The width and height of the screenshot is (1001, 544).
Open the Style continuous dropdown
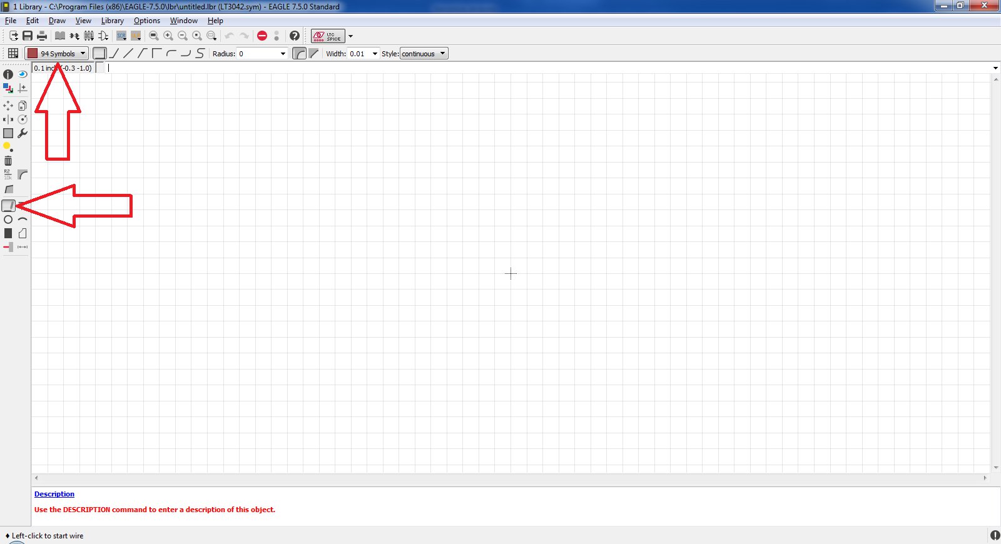[424, 53]
